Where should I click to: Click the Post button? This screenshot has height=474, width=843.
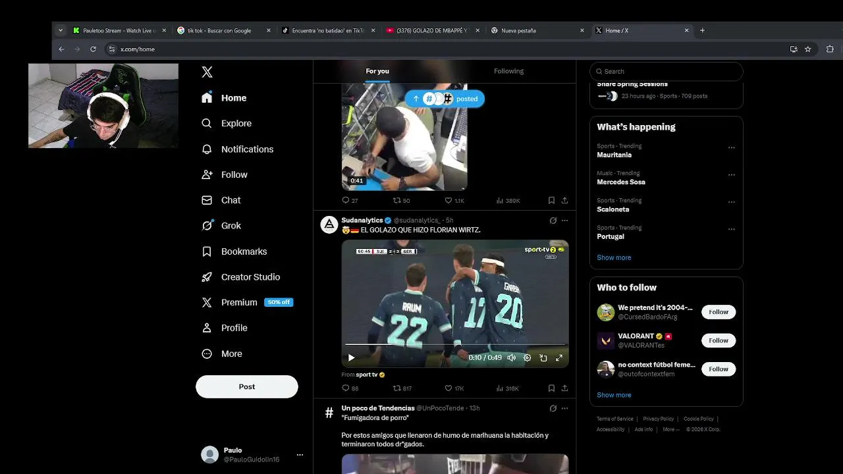pos(247,386)
